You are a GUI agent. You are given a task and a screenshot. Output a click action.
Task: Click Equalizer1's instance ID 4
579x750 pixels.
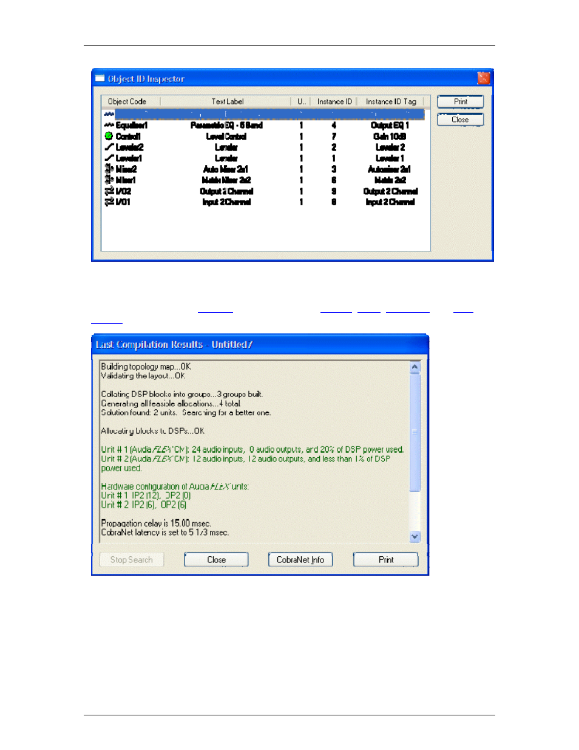(x=334, y=125)
